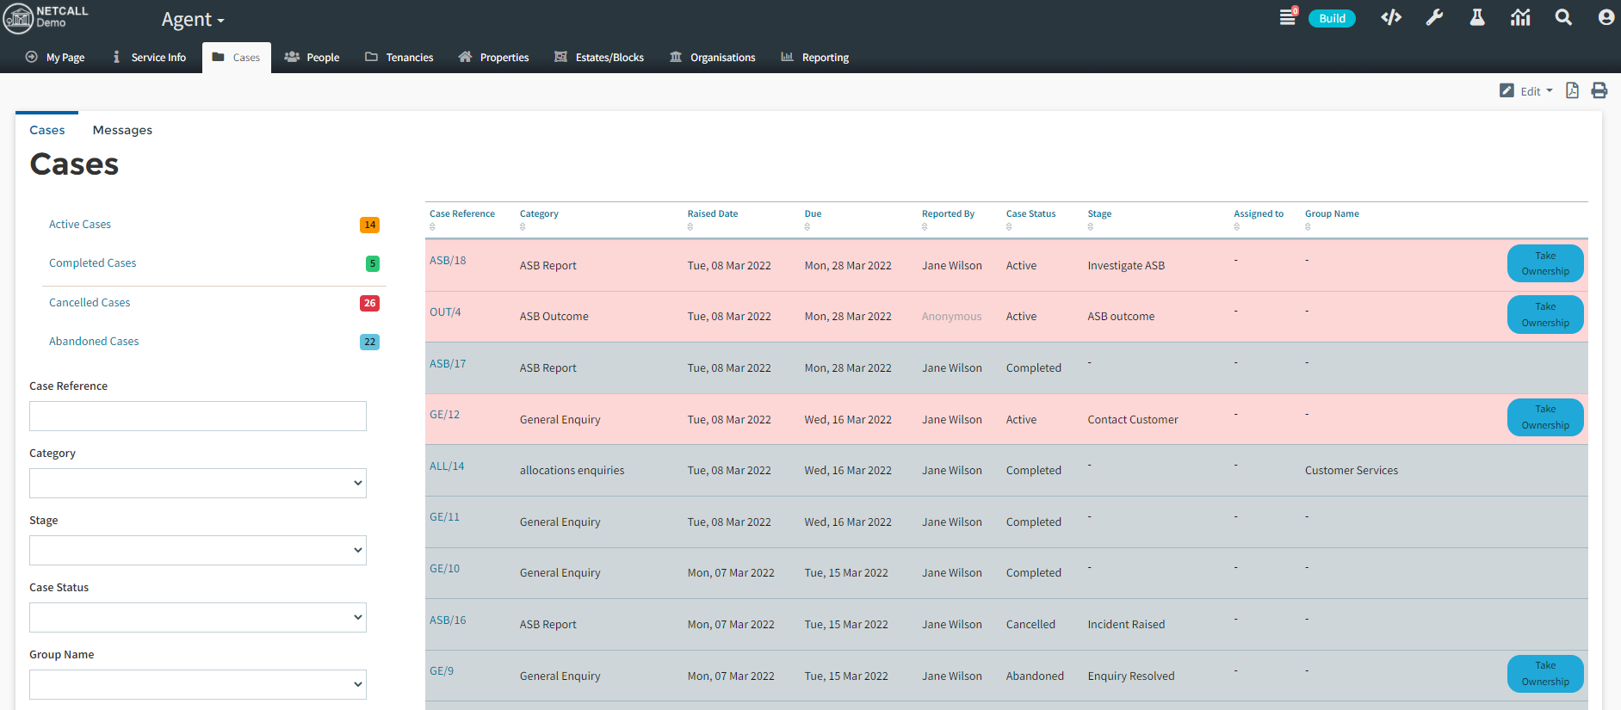Image resolution: width=1621 pixels, height=710 pixels.
Task: Expand the Category filter dropdown
Action: (198, 484)
